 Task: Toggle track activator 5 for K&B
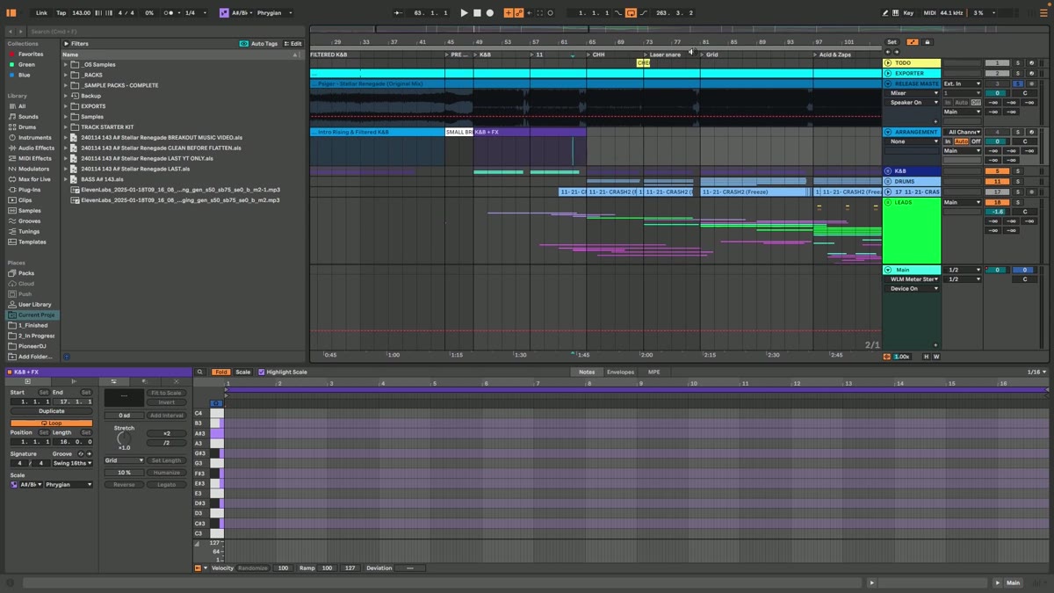pyautogui.click(x=997, y=171)
